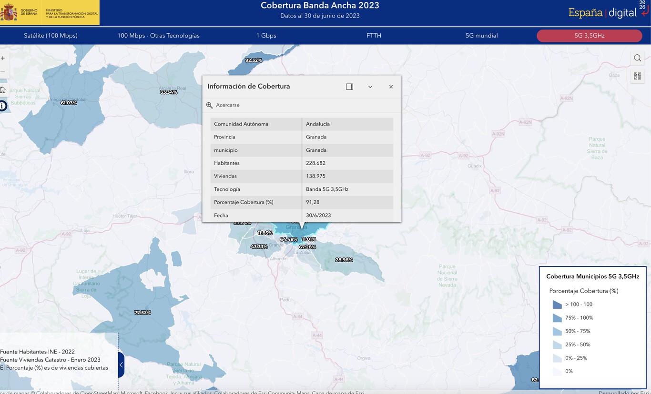Select the municipality labeled 92.32%
Viewport: 651px width, 394px height.
(254, 60)
